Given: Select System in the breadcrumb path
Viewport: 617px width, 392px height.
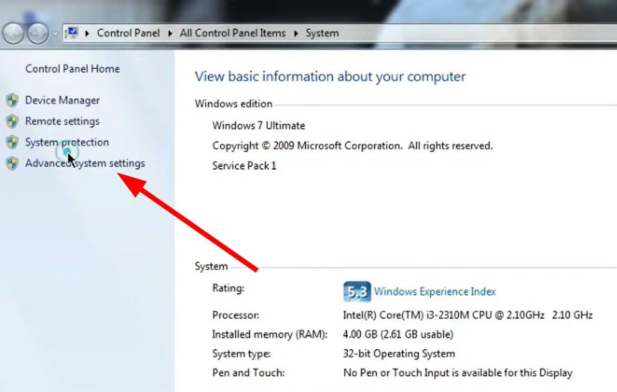Looking at the screenshot, I should point(322,33).
